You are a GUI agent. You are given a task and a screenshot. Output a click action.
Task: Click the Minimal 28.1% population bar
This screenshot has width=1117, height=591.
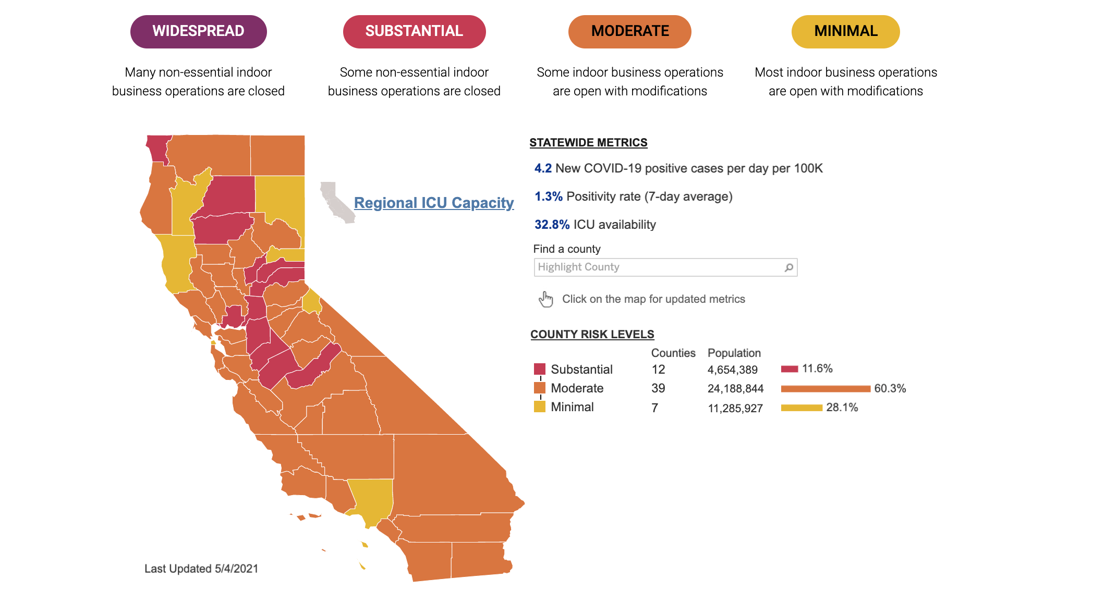pyautogui.click(x=802, y=408)
